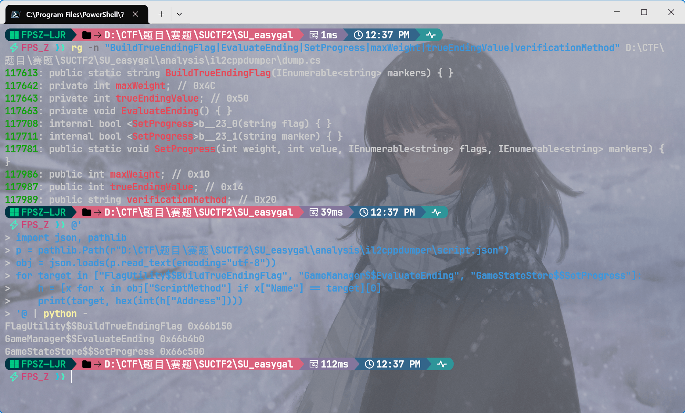Click the timer icon next to 1ms
Image resolution: width=685 pixels, height=413 pixels.
pyautogui.click(x=314, y=35)
